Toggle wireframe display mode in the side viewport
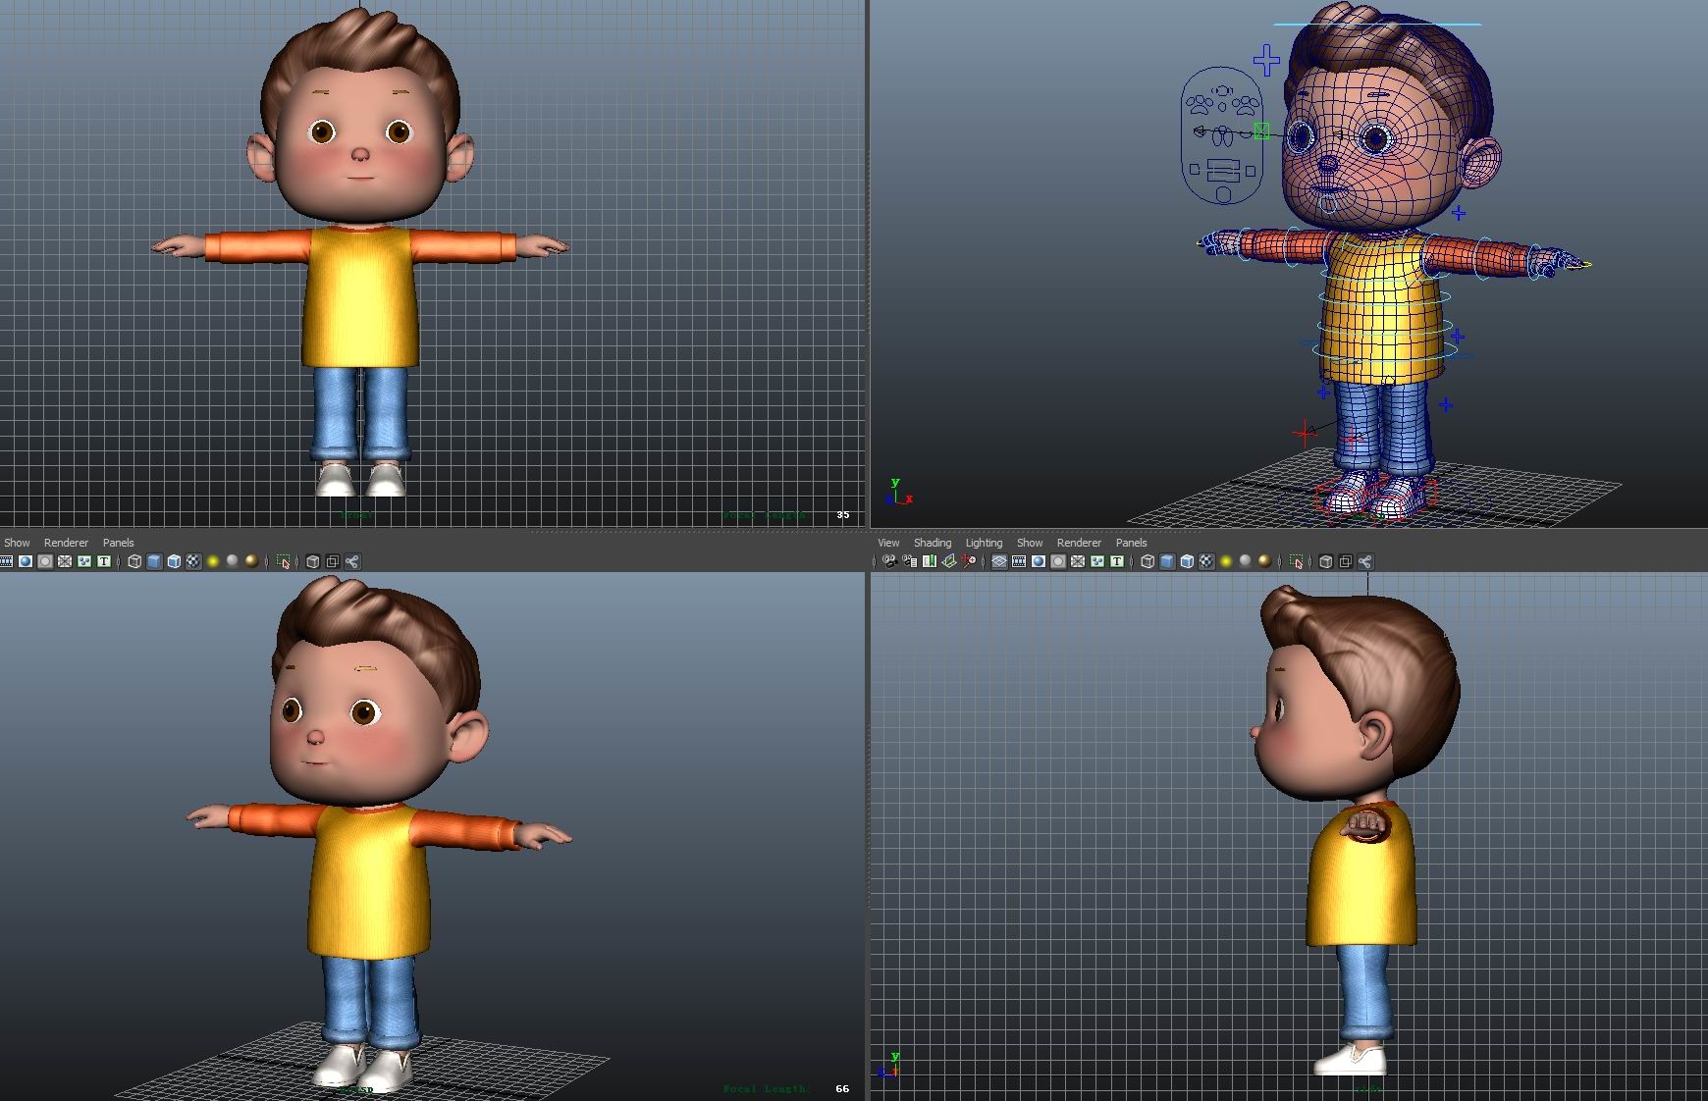The height and width of the screenshot is (1101, 1708). (1148, 561)
